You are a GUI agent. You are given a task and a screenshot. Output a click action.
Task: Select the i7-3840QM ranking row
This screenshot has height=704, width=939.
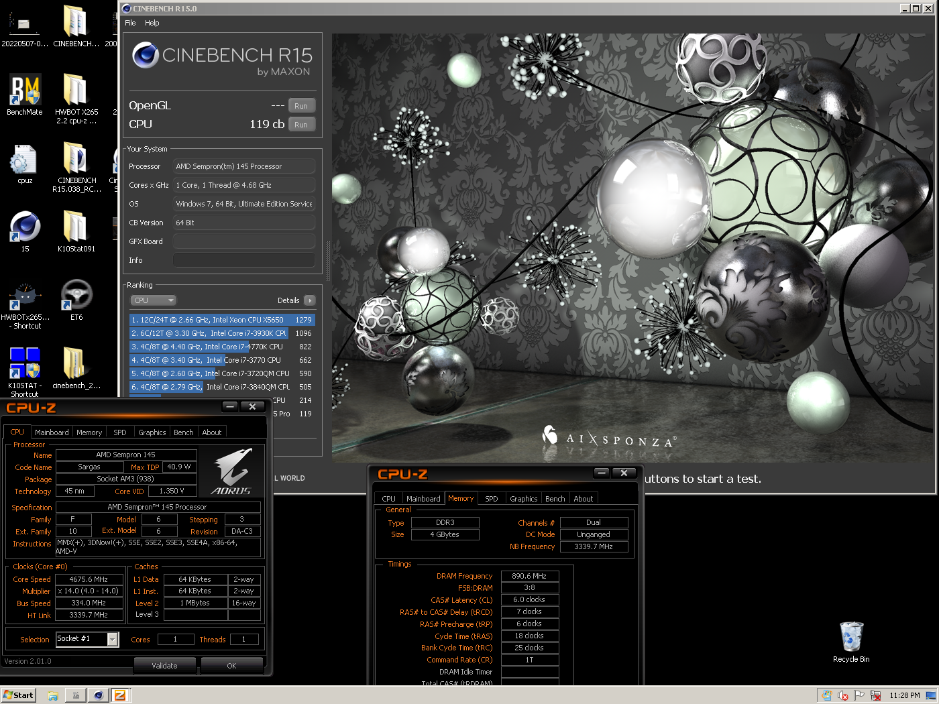pyautogui.click(x=222, y=387)
